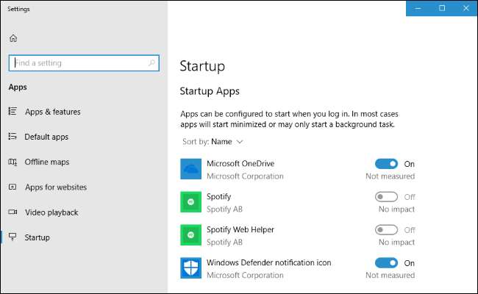Open Apps & features settings page

pyautogui.click(x=52, y=112)
